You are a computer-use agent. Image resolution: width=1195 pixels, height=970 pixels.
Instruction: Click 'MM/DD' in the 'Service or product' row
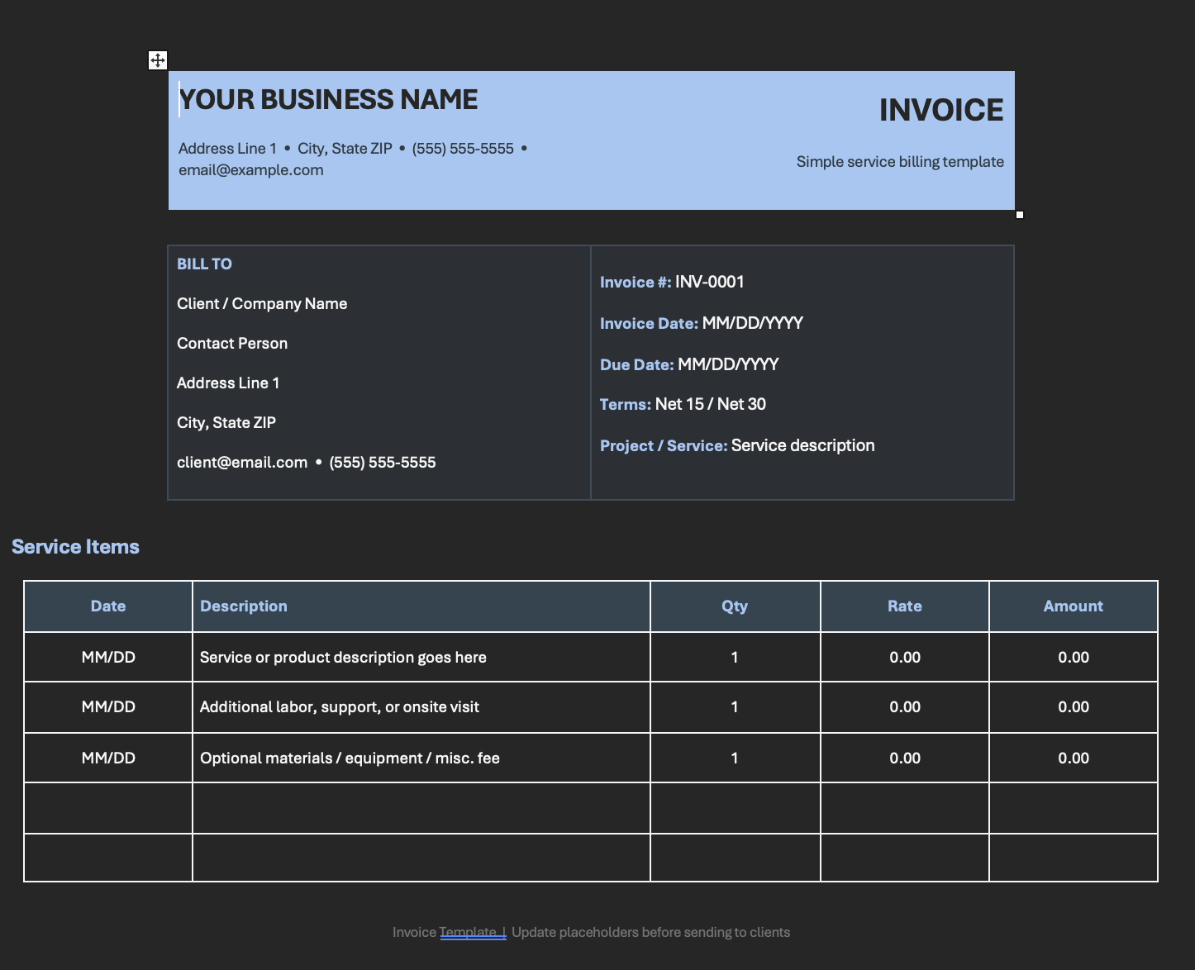[x=108, y=658]
